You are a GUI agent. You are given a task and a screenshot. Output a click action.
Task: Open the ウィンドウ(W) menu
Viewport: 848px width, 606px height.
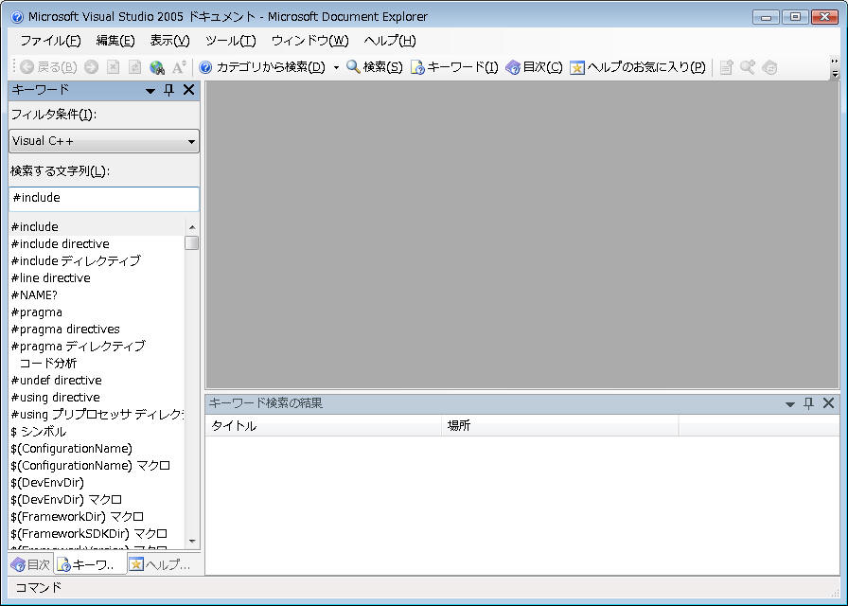tap(309, 41)
